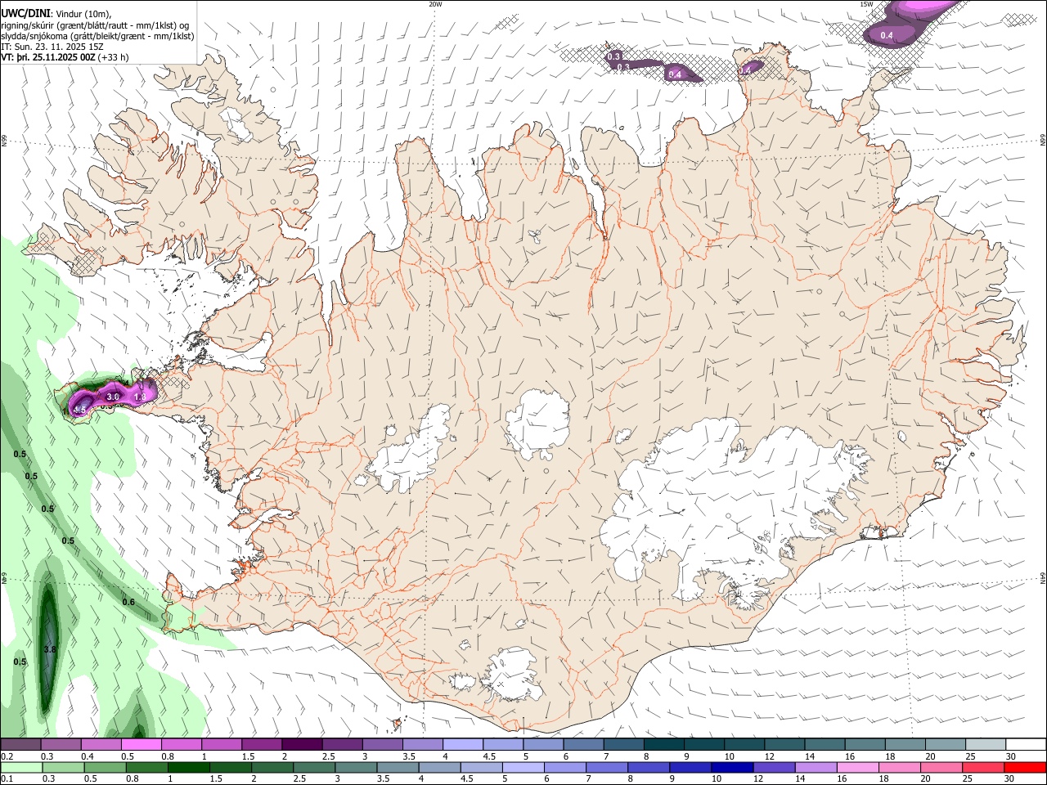Click the dark green swatch between 1 and 1.5, lower row
The width and height of the screenshot is (1047, 785).
tap(188, 768)
